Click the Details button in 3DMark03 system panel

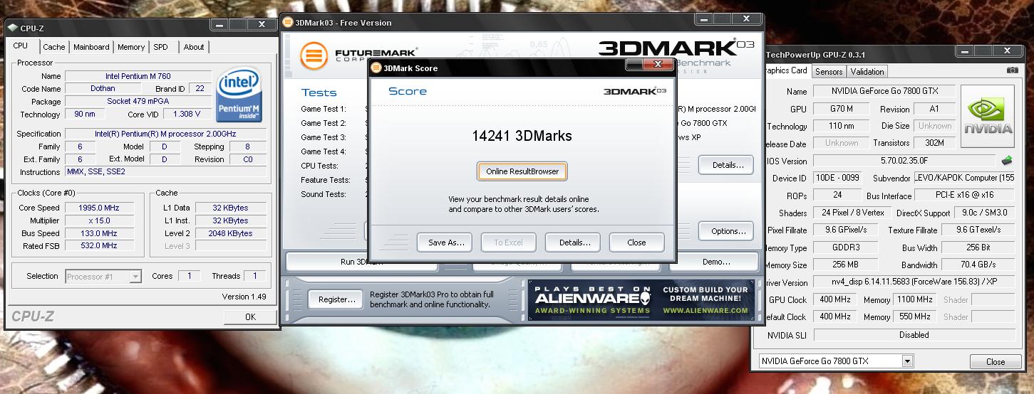[728, 165]
